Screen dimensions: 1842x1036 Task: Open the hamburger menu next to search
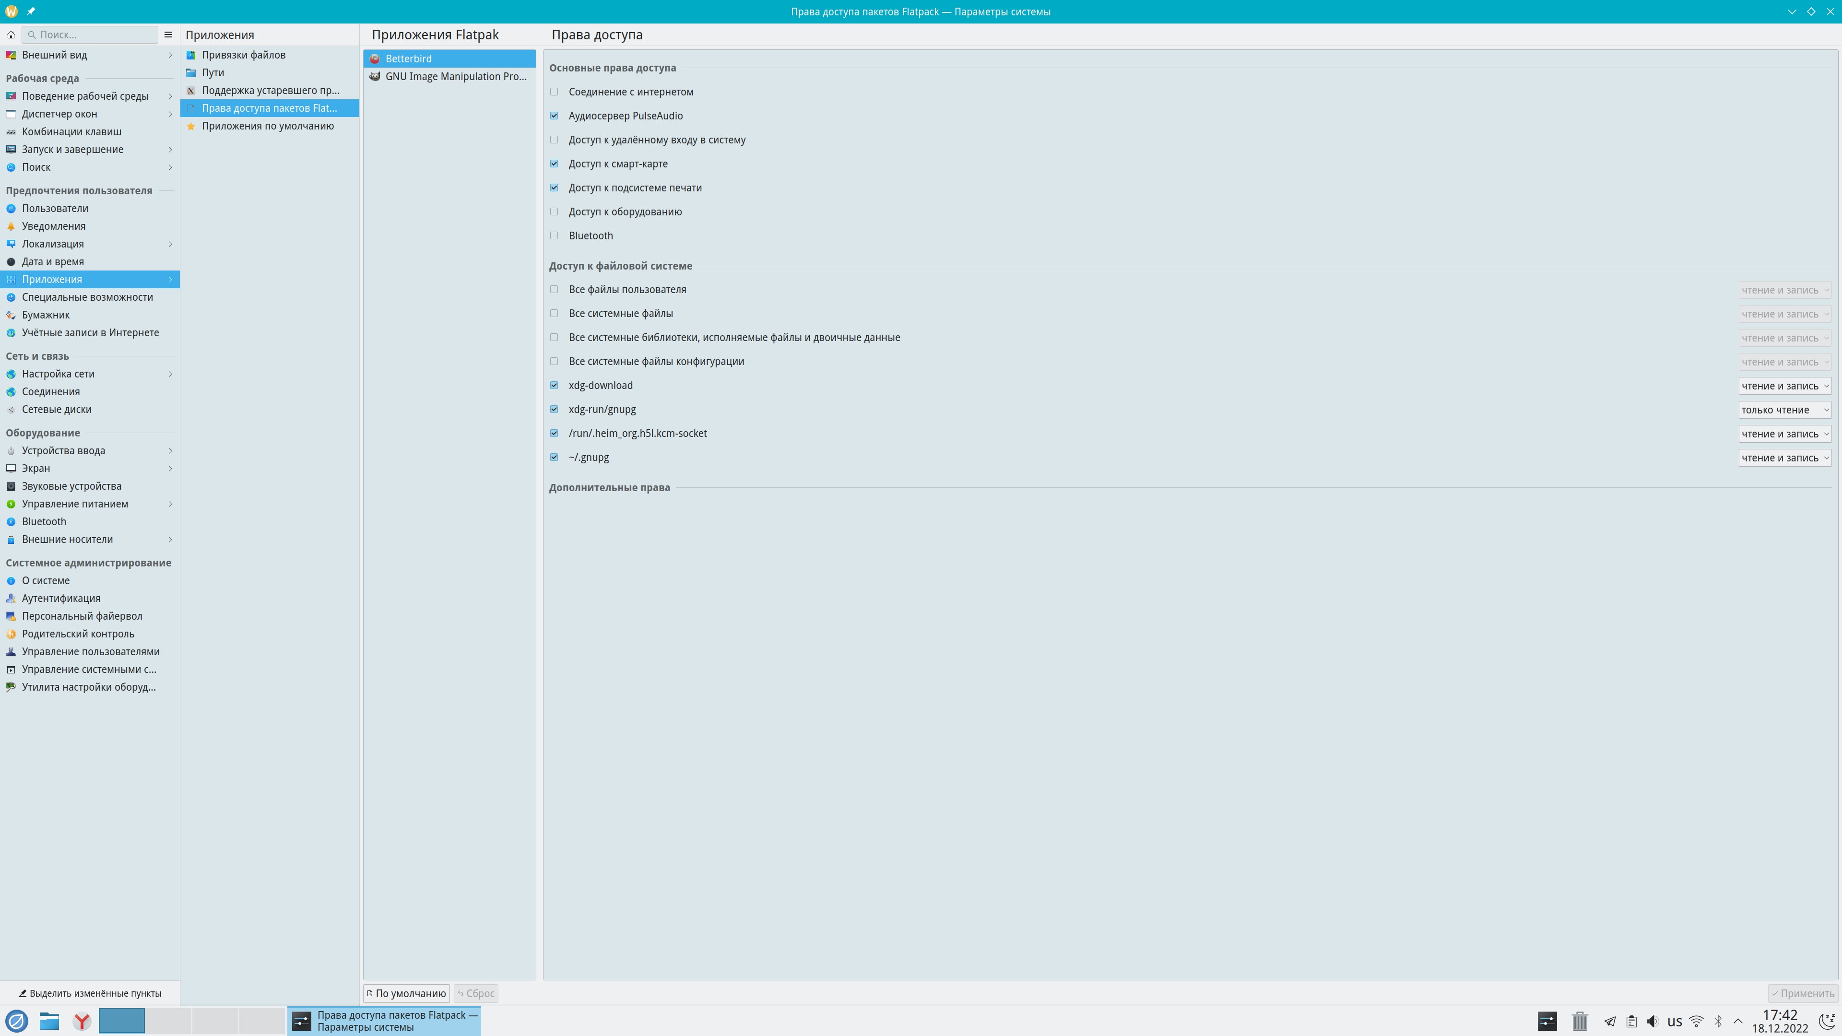168,35
